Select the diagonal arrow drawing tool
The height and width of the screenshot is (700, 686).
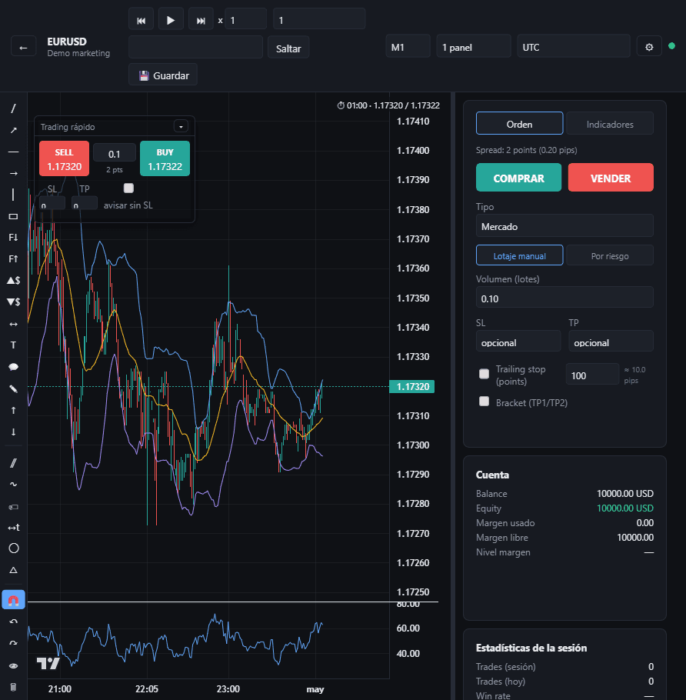point(13,130)
